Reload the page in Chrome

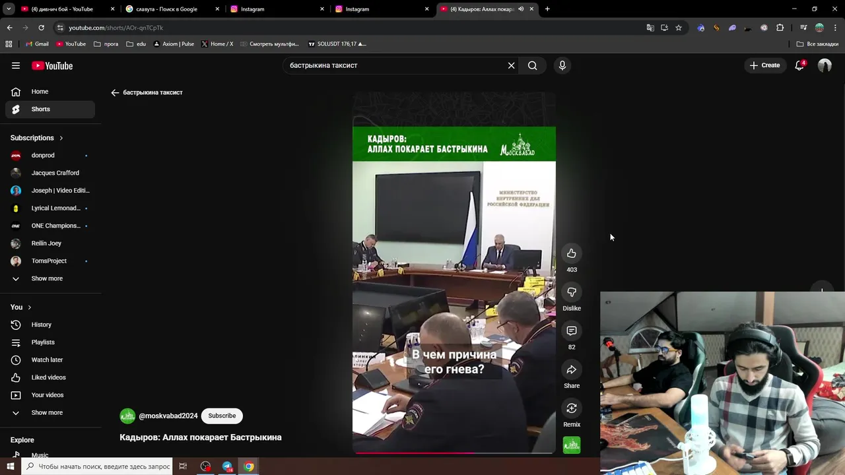point(41,28)
